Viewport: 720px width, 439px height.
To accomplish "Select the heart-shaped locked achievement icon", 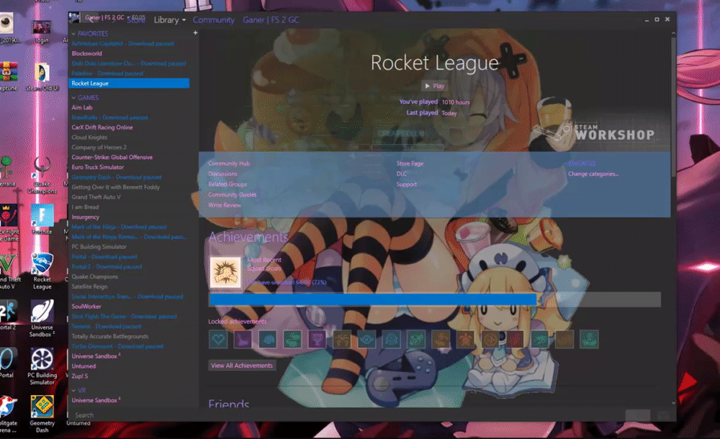I will tap(218, 340).
